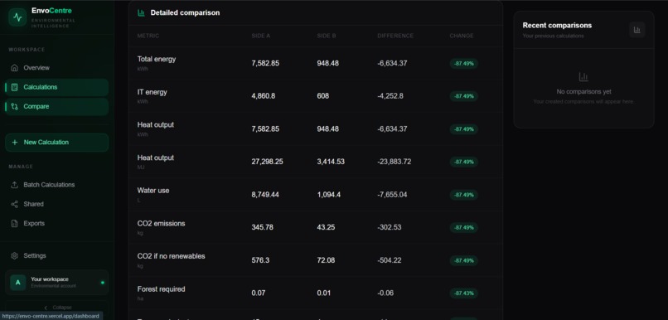The height and width of the screenshot is (320, 668).
Task: Click the Detailed comparison bar chart icon
Action: pos(141,12)
